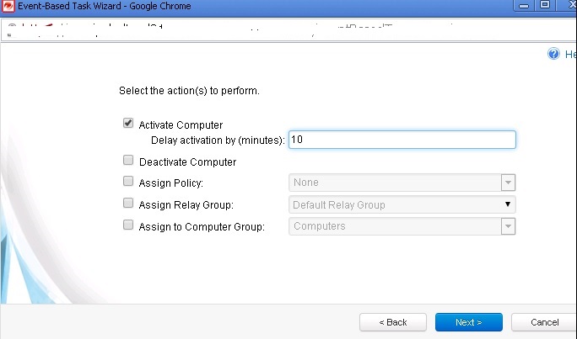Click the browser address bar URL
The height and width of the screenshot is (339, 577).
pyautogui.click(x=253, y=26)
